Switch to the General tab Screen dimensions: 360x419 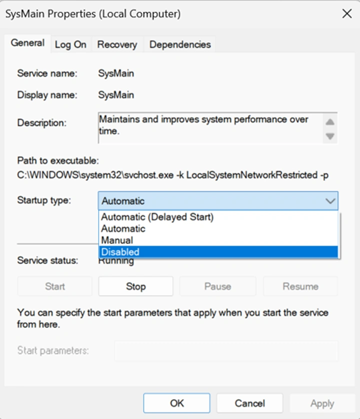point(27,43)
